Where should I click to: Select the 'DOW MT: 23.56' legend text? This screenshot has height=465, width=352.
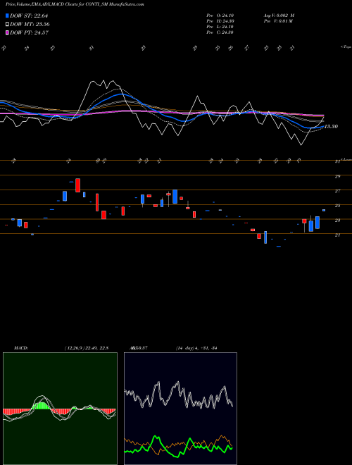click(x=30, y=25)
